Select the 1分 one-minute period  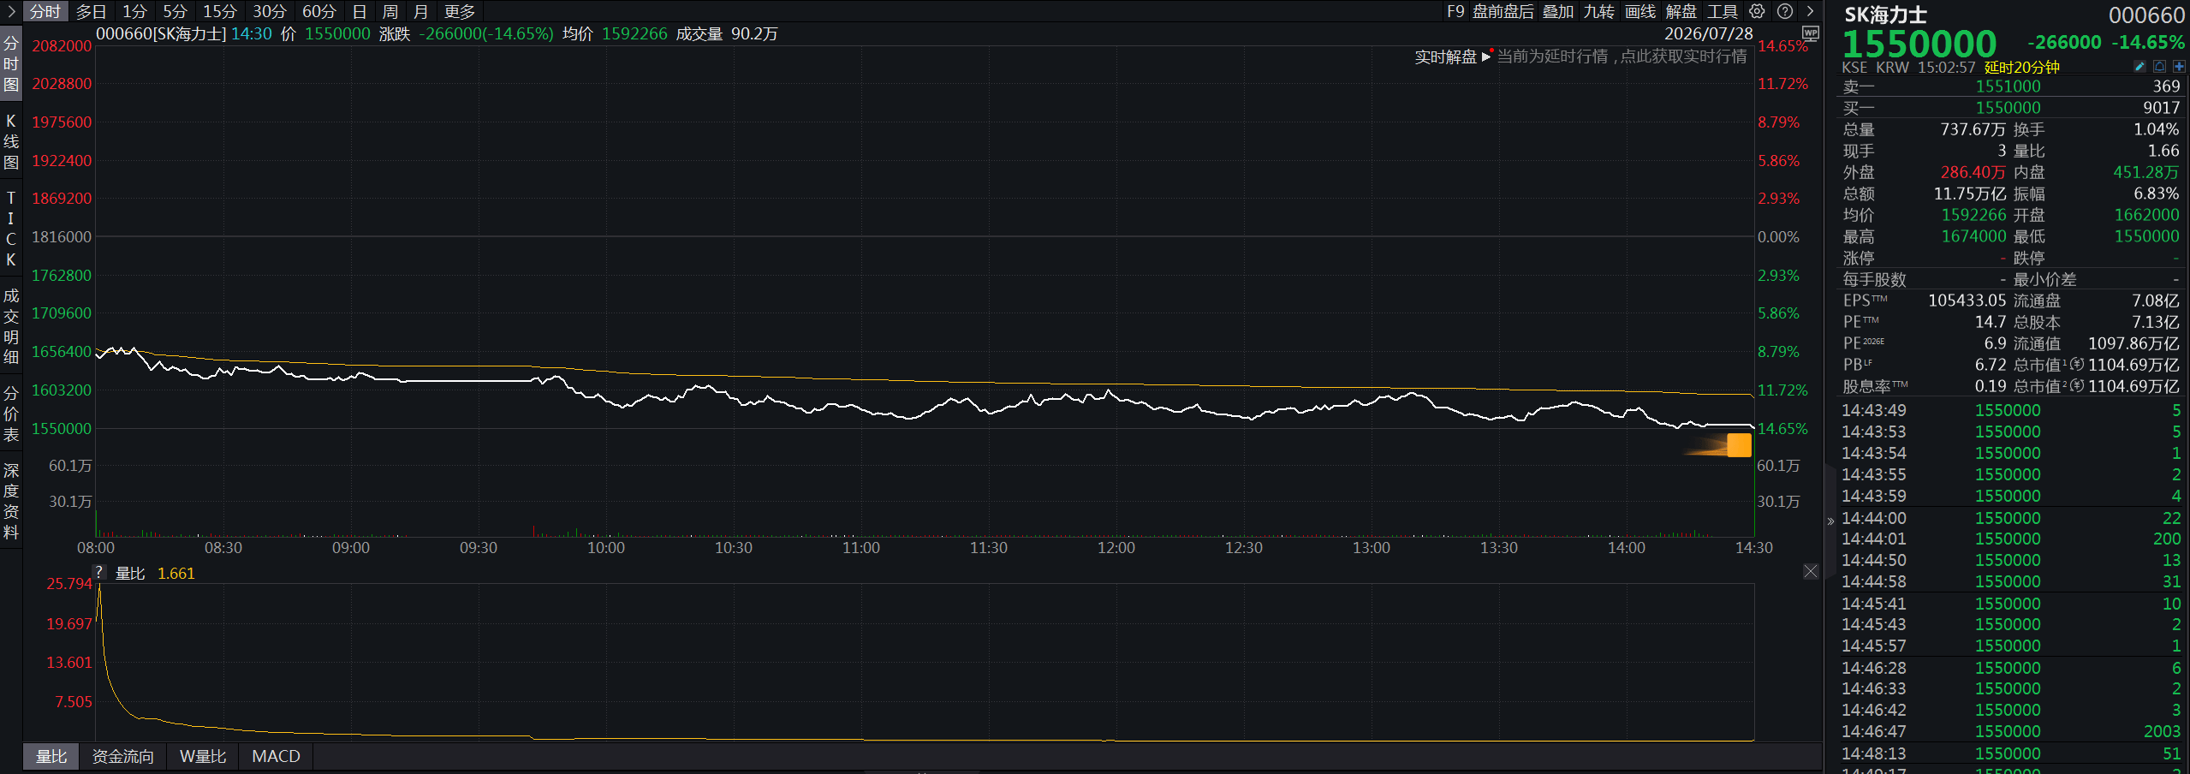coord(134,11)
